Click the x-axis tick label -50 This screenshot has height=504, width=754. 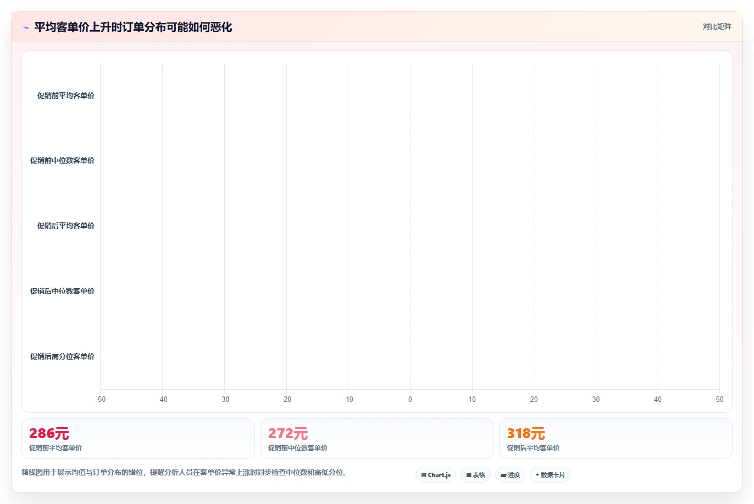101,399
